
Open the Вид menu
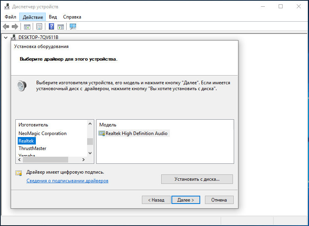click(53, 17)
